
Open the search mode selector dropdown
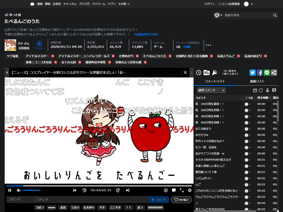click(x=218, y=15)
